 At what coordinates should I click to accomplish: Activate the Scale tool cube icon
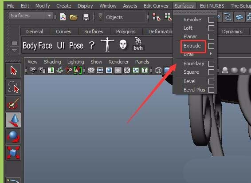tap(13, 153)
